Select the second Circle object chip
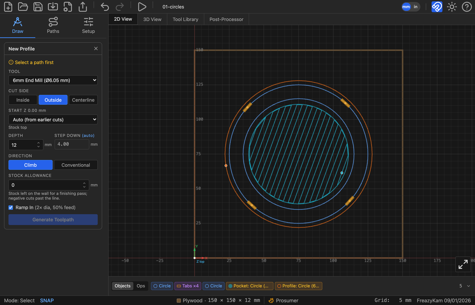Screen dimensions: 475x305 click(x=213, y=286)
